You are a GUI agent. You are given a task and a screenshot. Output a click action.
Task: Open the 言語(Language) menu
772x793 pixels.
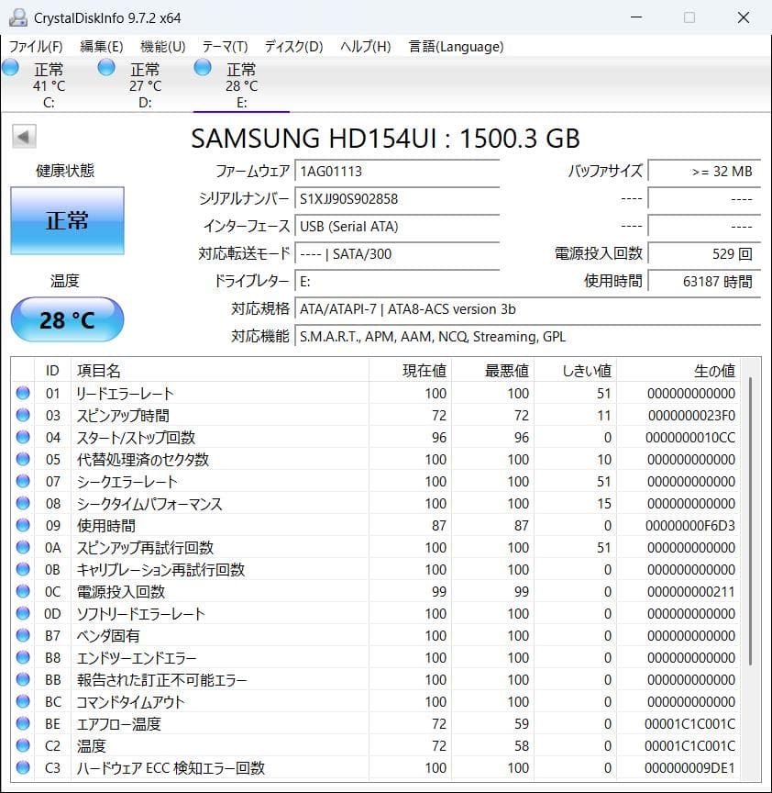(x=457, y=47)
